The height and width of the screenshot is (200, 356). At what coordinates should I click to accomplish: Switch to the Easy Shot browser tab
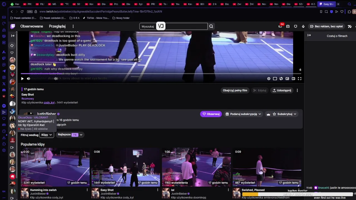click(x=327, y=4)
